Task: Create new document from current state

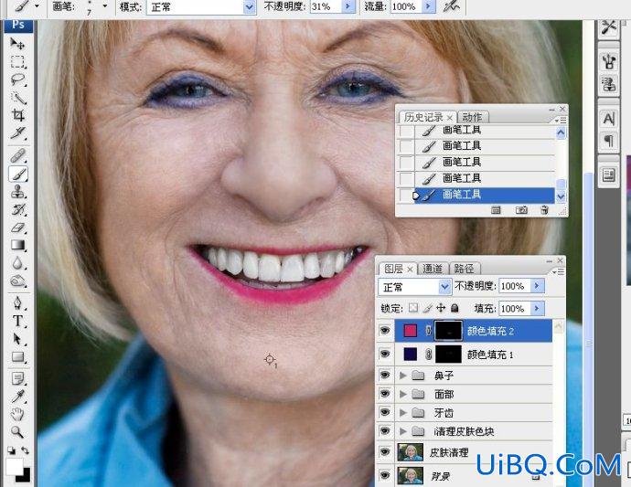Action: (496, 210)
